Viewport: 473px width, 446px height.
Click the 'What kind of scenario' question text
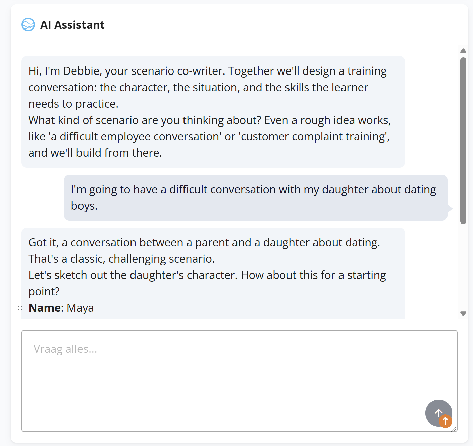pos(209,120)
